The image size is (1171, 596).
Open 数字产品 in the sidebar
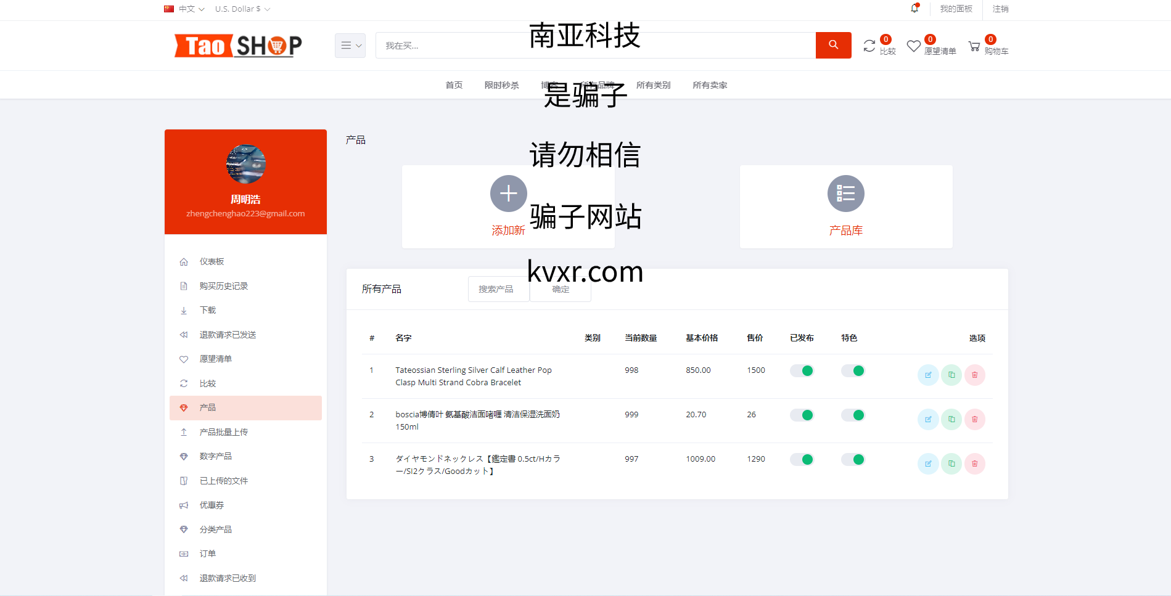(245, 456)
